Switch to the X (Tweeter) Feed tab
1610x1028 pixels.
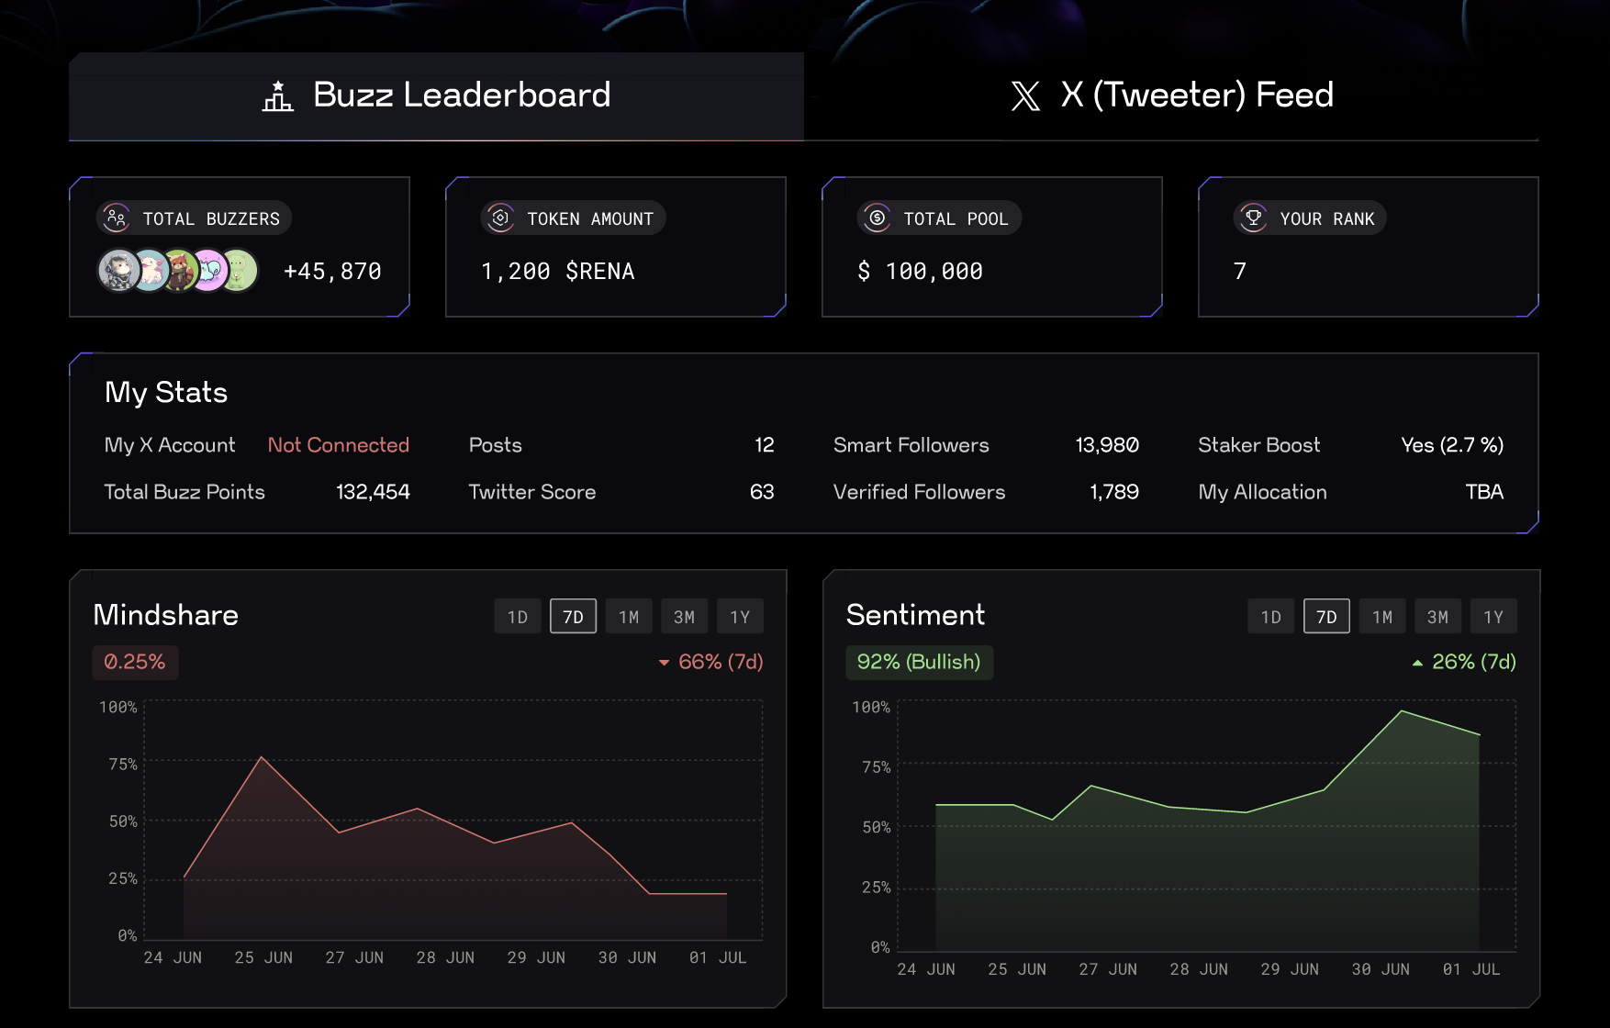1171,95
